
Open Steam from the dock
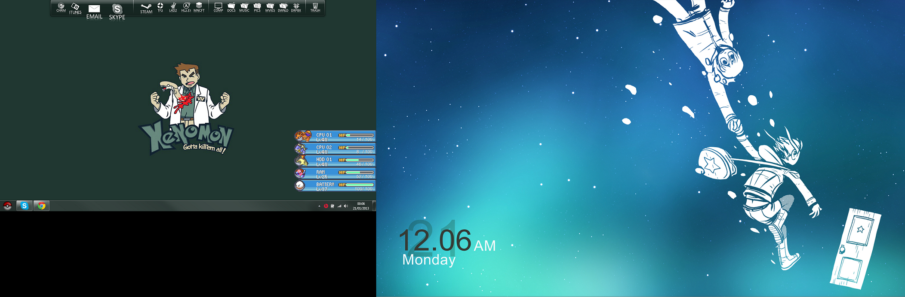click(x=146, y=9)
